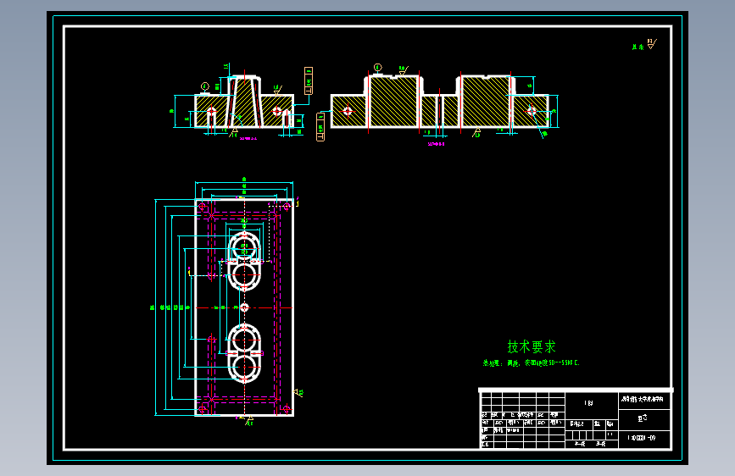Click the bottom-right corner hole of the plate
The width and height of the screenshot is (735, 476).
click(287, 409)
